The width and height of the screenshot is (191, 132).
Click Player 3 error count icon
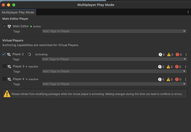coord(177,67)
